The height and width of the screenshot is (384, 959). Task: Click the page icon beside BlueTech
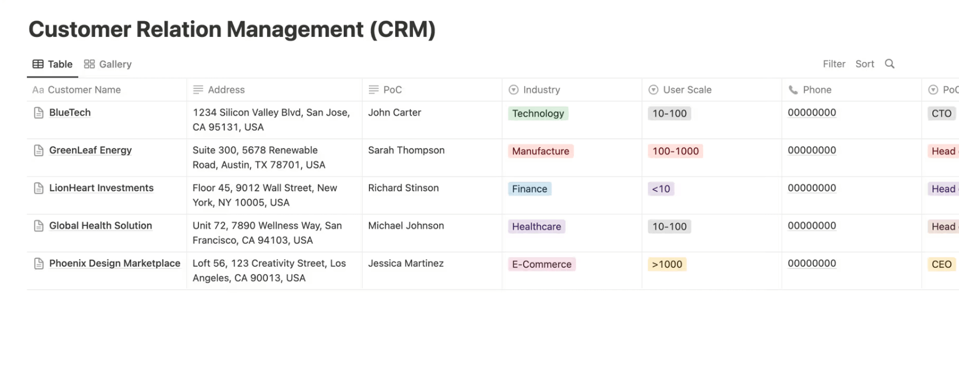tap(37, 113)
